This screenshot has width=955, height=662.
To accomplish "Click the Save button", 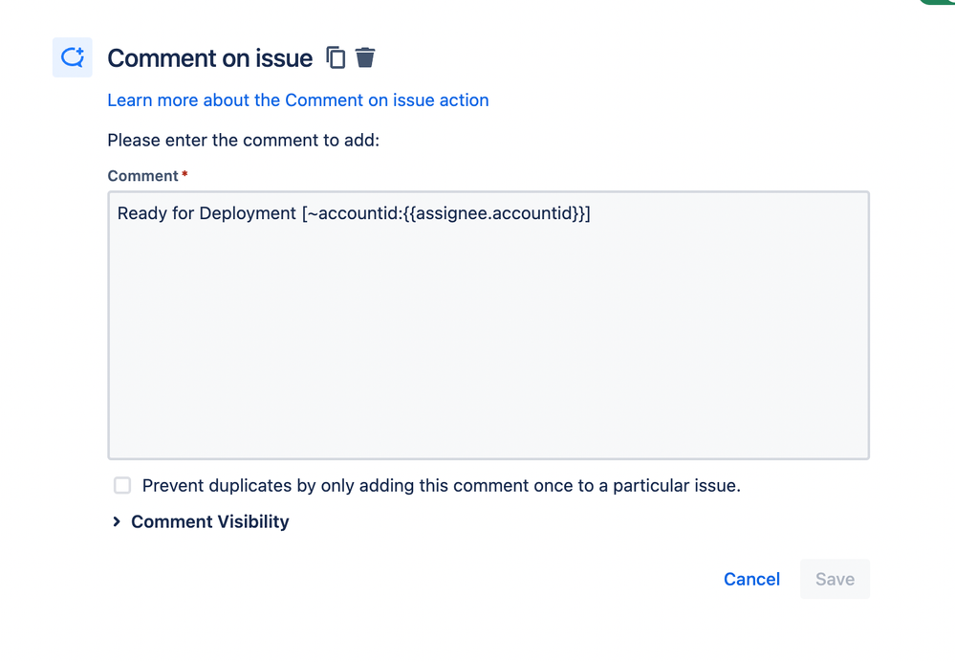I will pyautogui.click(x=834, y=579).
